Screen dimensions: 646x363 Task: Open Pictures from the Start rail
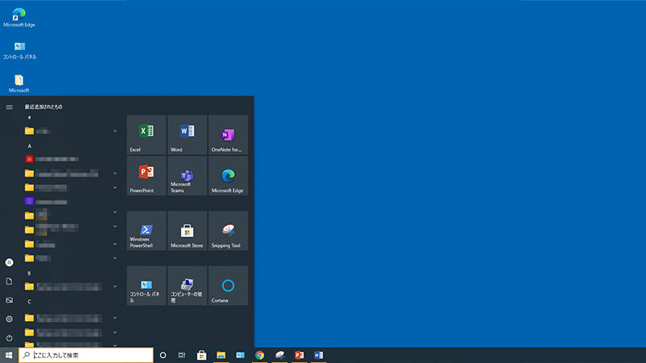(x=9, y=300)
